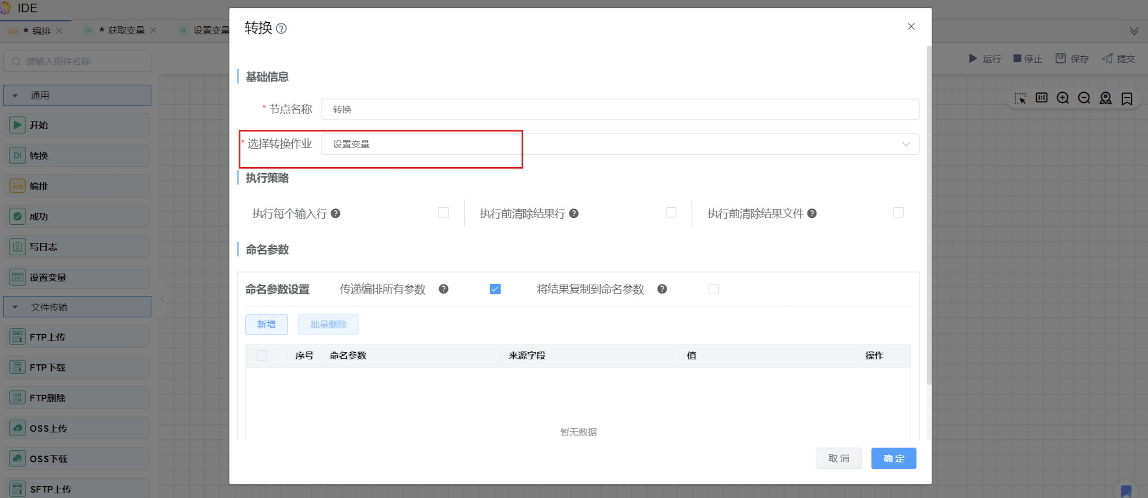Check 将结果复制到命名参数 checkbox
1148x498 pixels.
point(713,289)
